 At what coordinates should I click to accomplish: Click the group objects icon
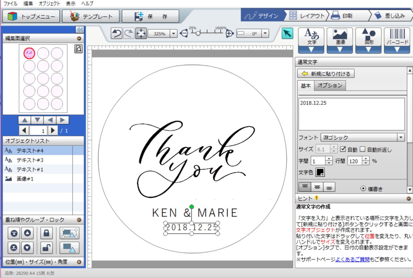(x=70, y=233)
